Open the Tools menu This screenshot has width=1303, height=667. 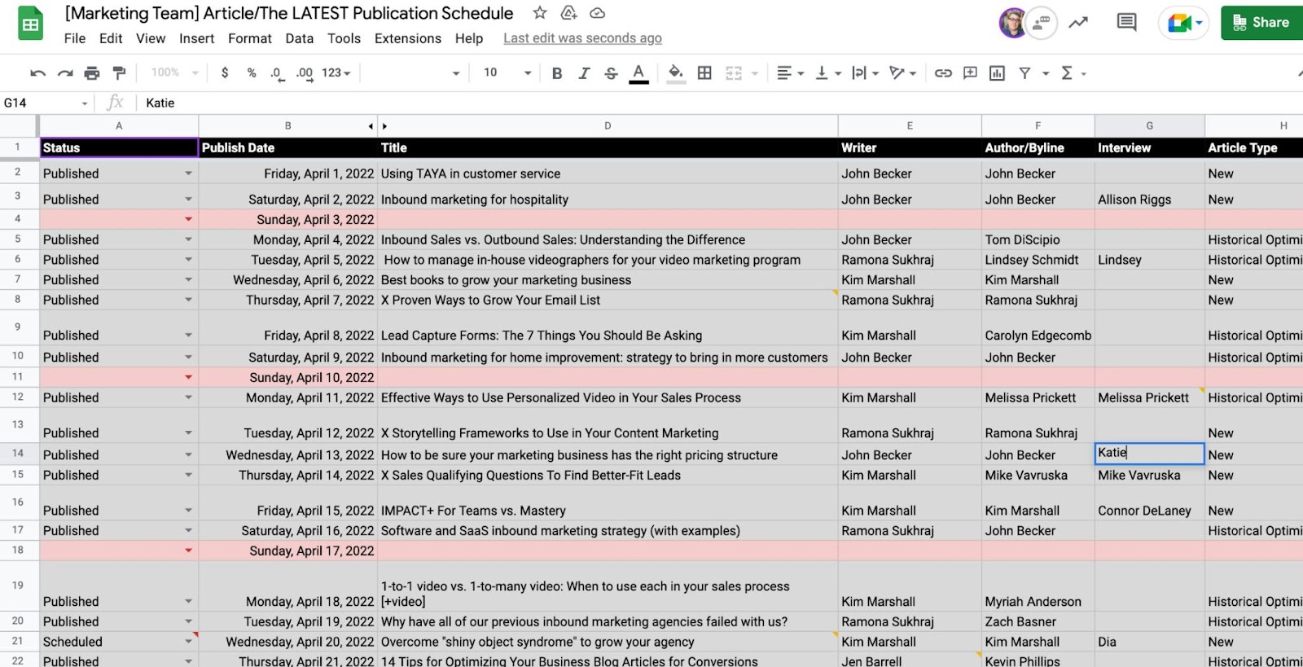pos(344,38)
